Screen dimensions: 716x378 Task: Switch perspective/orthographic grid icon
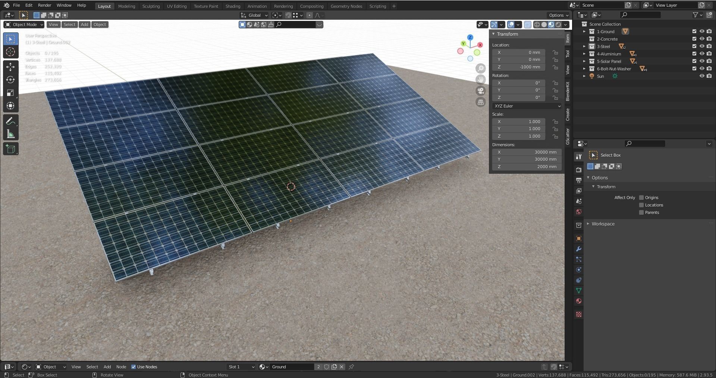(x=481, y=102)
